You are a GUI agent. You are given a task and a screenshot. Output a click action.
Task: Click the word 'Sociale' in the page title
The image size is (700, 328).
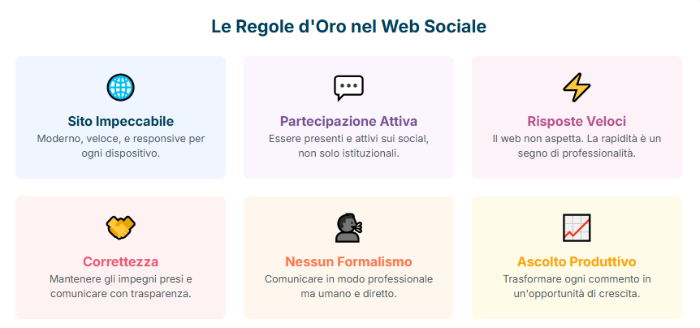pos(459,26)
